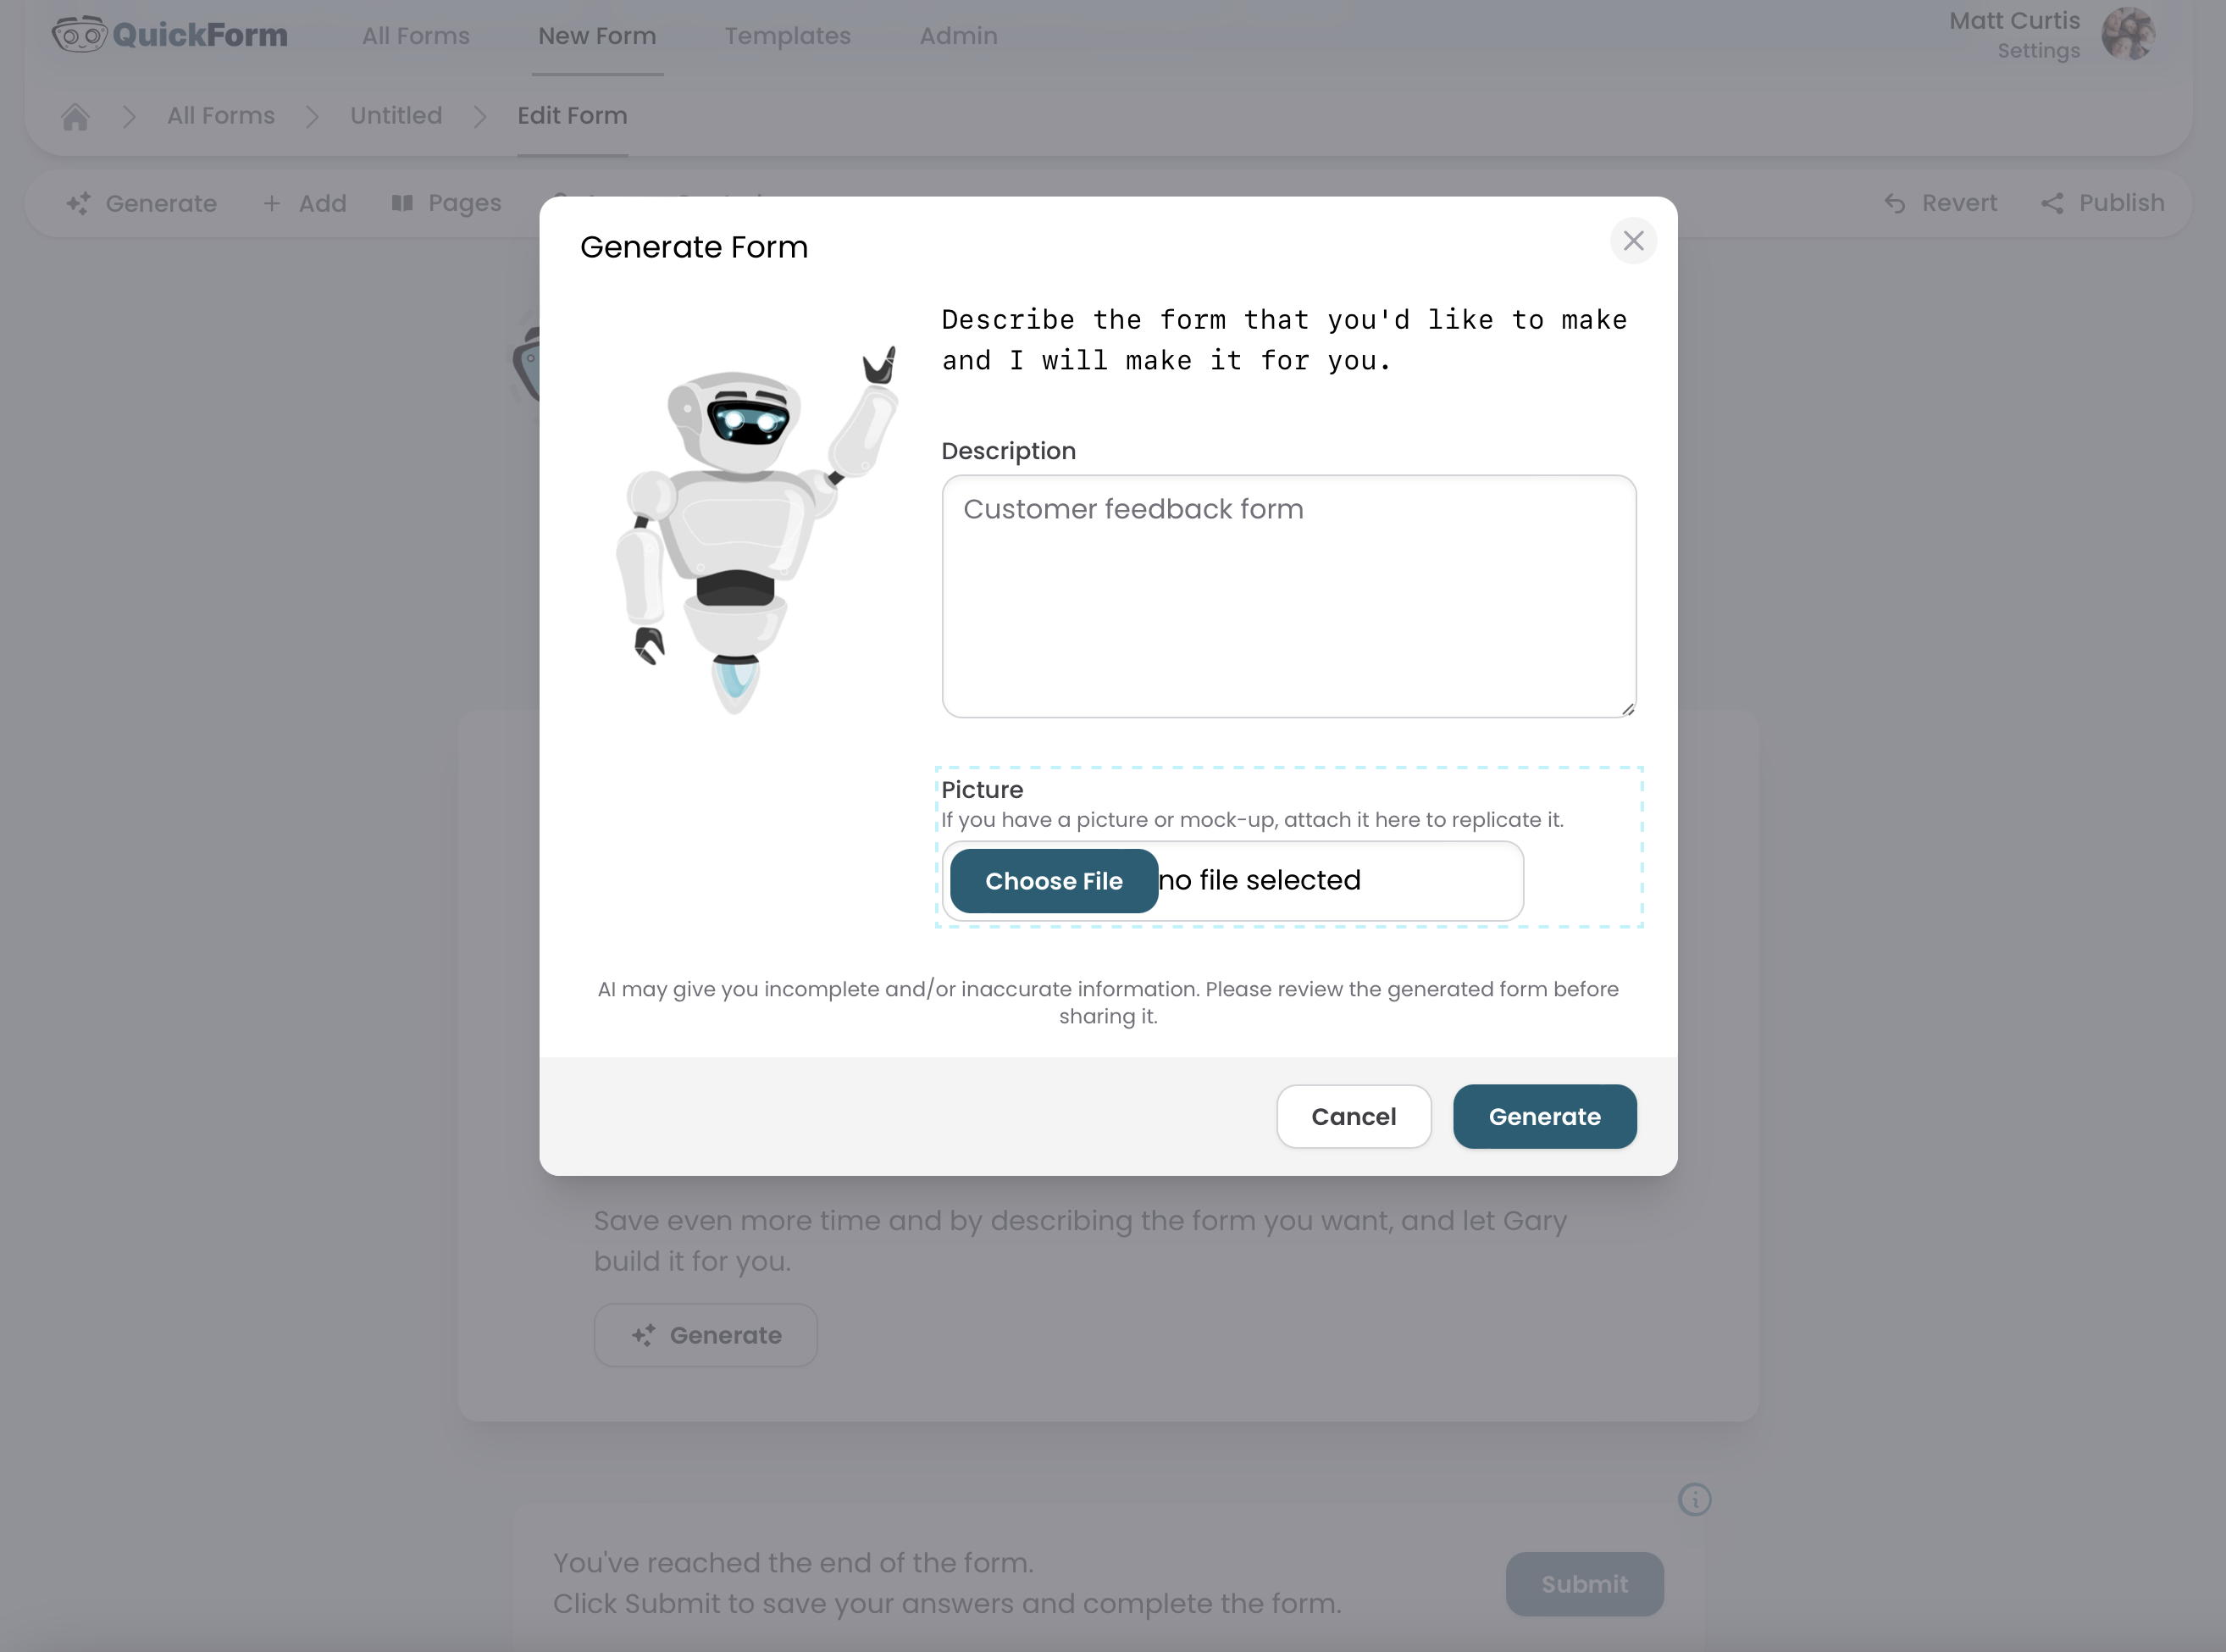Click the Description text area
Viewport: 2226px width, 1652px height.
click(1288, 596)
